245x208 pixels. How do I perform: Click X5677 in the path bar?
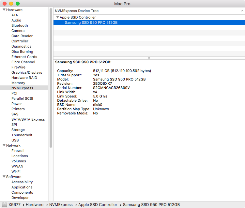click(x=14, y=204)
